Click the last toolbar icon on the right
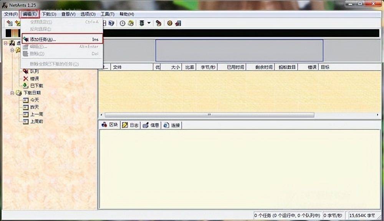The width and height of the screenshot is (384, 221). (x=178, y=23)
